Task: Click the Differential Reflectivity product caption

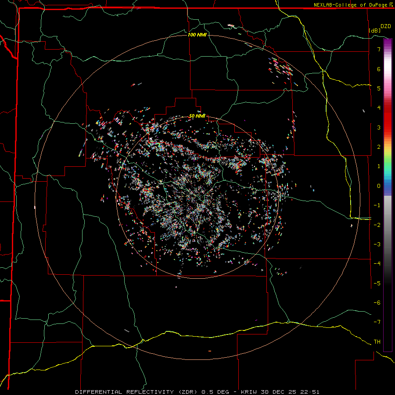Action: (x=197, y=392)
